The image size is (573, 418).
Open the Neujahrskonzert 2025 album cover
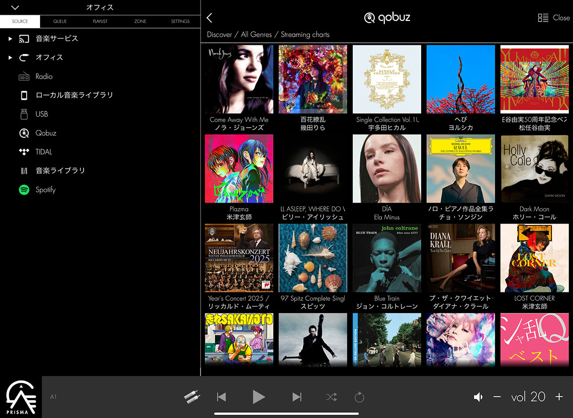click(239, 258)
